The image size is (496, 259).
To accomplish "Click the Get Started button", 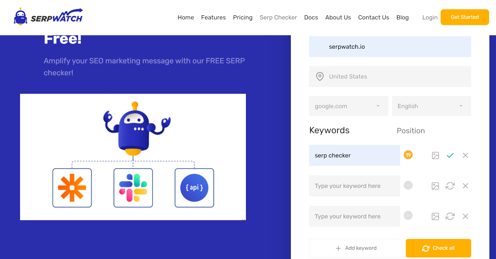I will tap(465, 17).
